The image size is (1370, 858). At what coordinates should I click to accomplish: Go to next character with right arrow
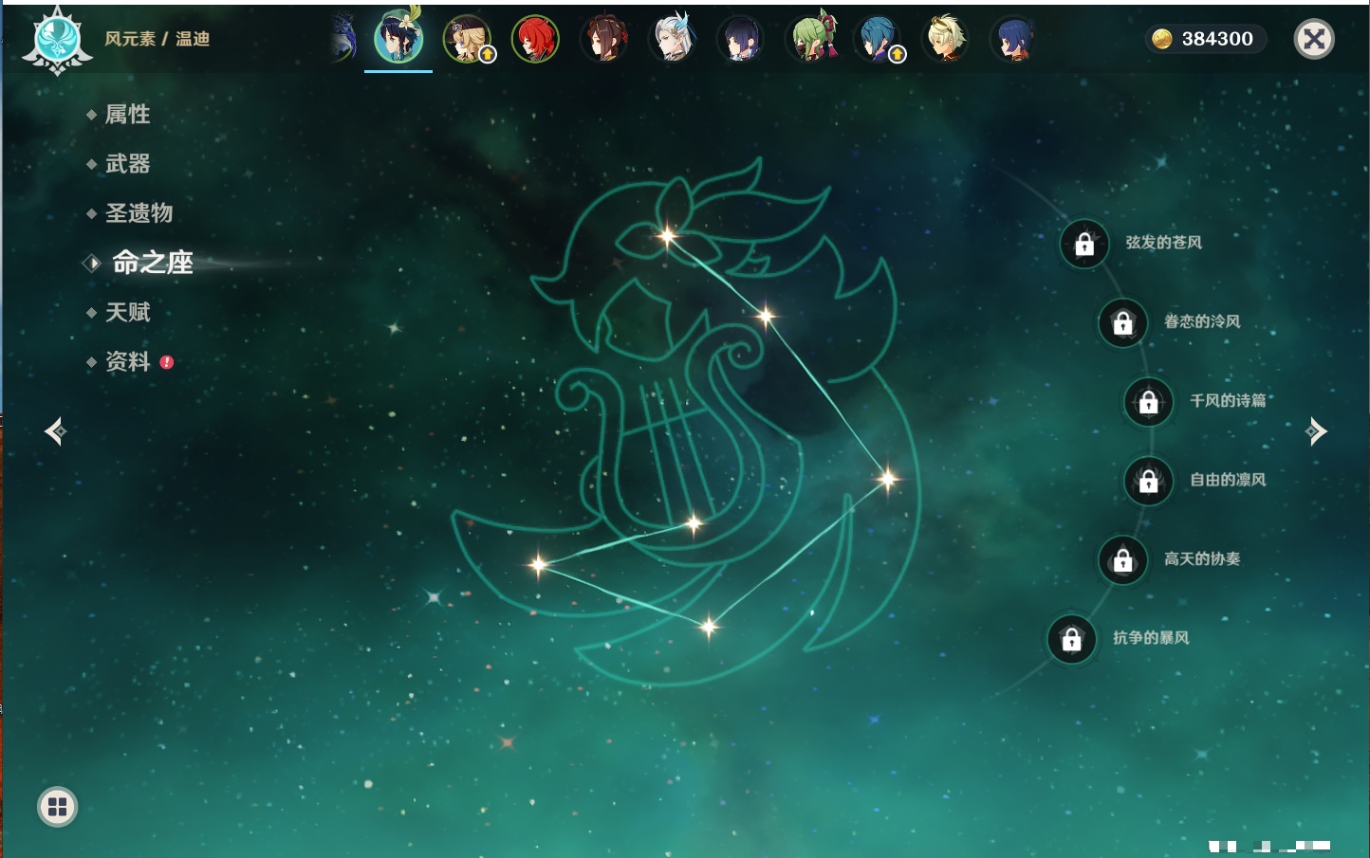(1316, 431)
